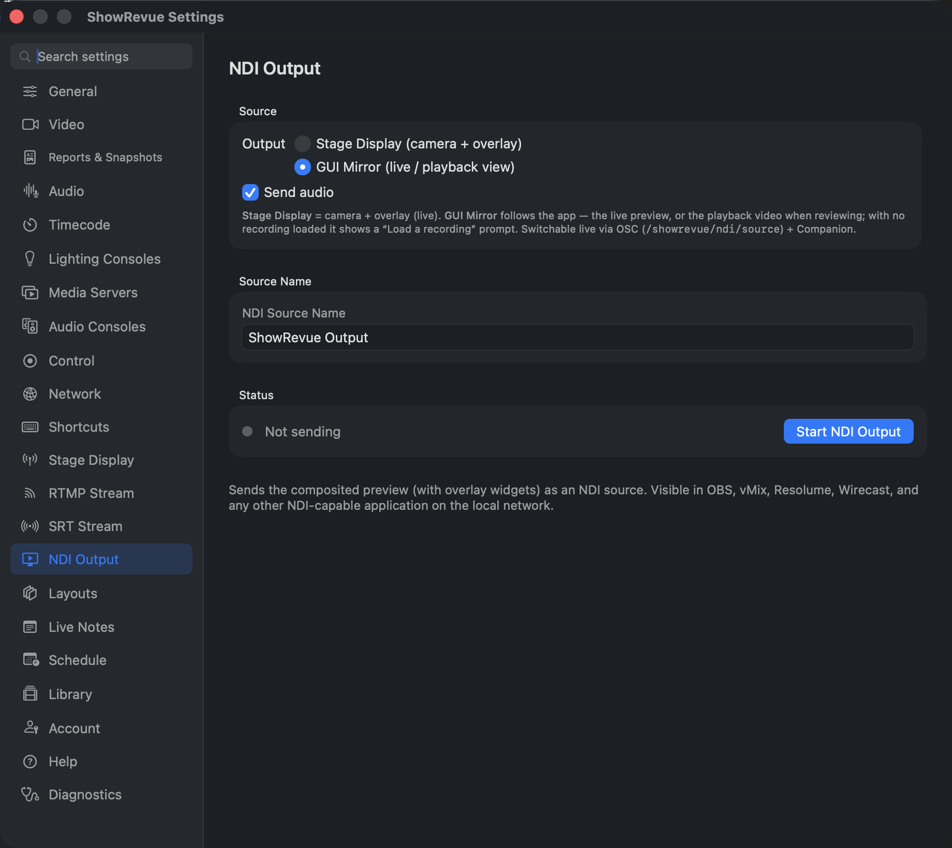This screenshot has height=848, width=952.
Task: Open Video settings section
Action: 102,124
